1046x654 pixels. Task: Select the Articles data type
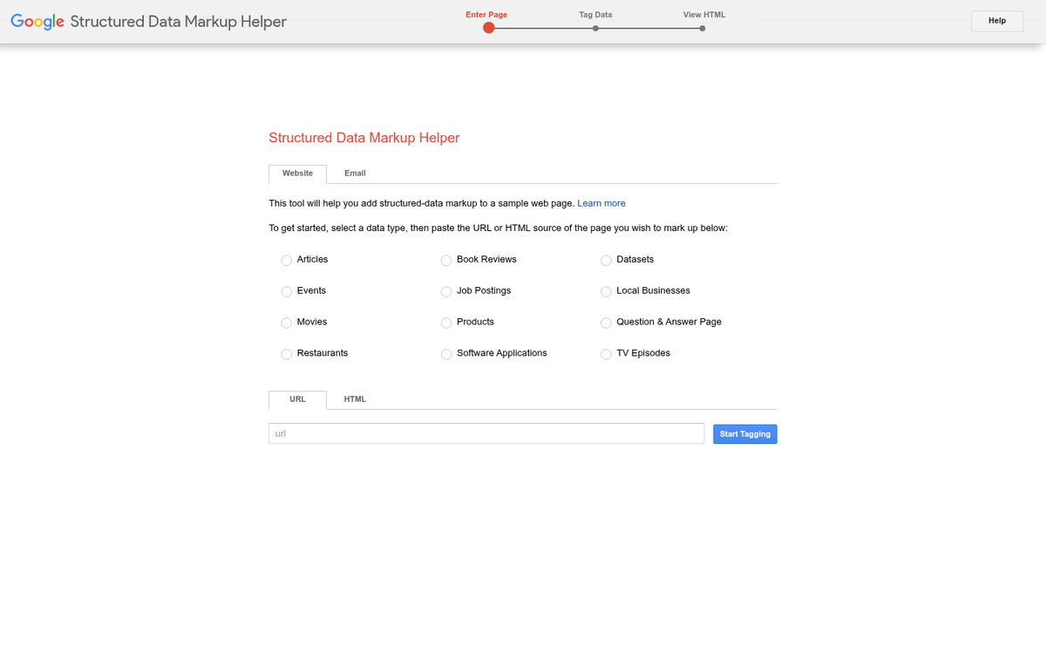(x=286, y=260)
